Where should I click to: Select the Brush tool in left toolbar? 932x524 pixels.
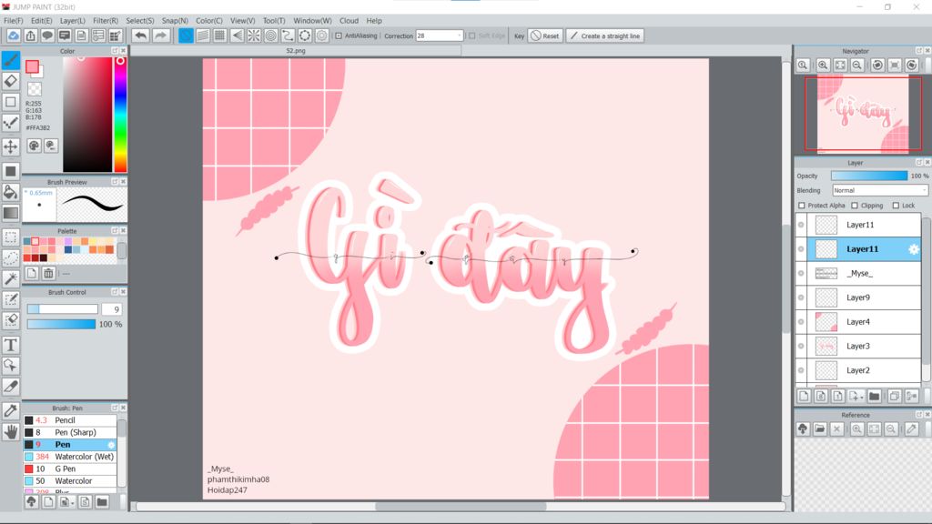click(11, 61)
